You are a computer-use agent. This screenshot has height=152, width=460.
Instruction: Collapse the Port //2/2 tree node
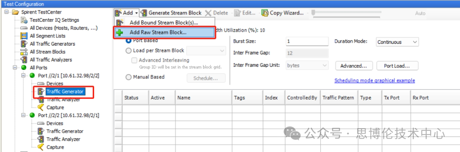[x=23, y=115]
